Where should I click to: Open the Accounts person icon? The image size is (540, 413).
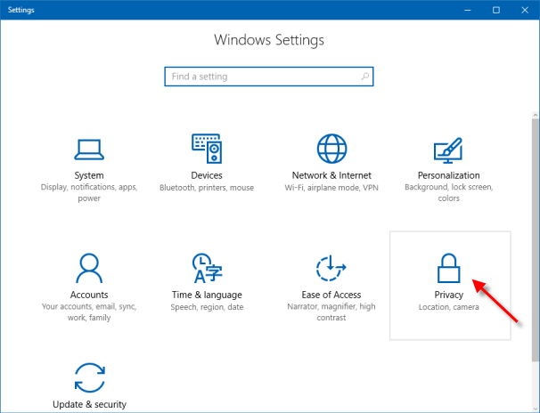89,268
